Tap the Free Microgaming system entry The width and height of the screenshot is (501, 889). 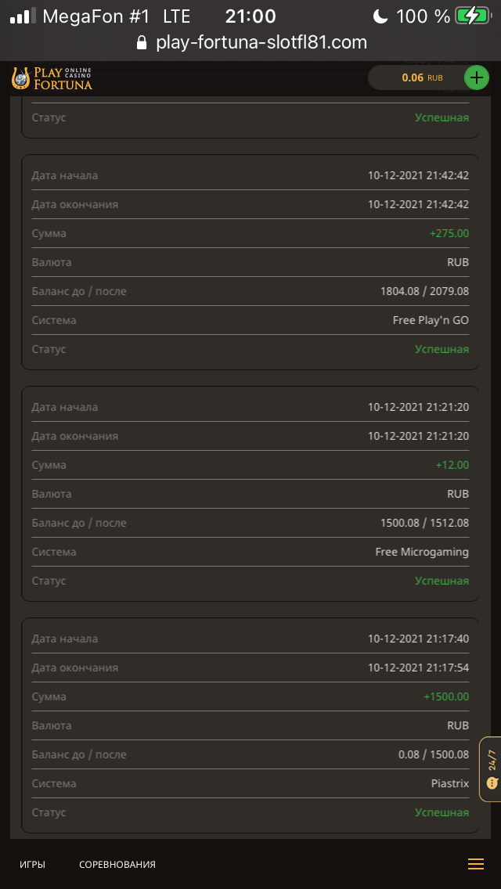[x=422, y=552]
